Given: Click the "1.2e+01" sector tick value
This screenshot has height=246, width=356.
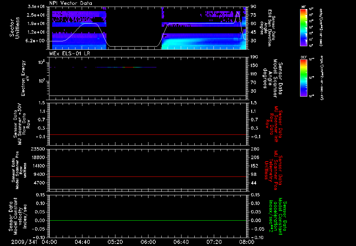Looking at the screenshot, I should coord(36,32).
